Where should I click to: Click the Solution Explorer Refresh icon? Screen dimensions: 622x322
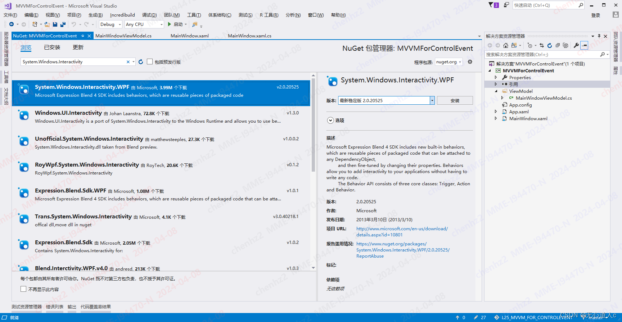pos(550,45)
